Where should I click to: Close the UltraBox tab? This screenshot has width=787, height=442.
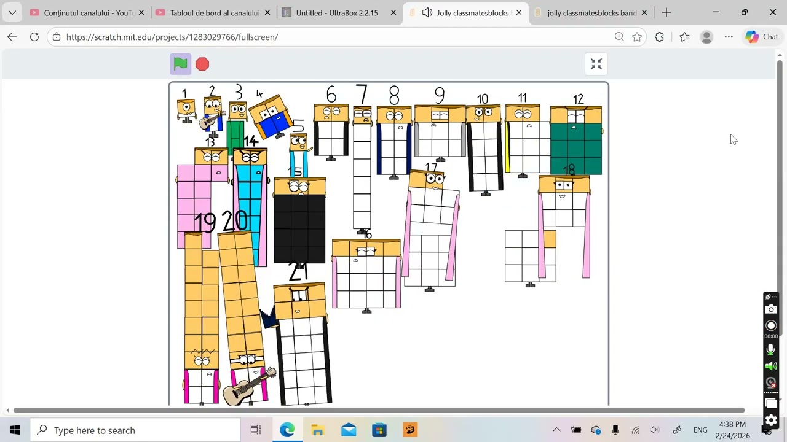(393, 12)
